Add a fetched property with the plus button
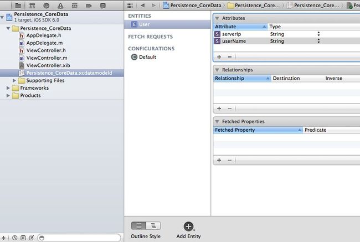 tap(219, 160)
